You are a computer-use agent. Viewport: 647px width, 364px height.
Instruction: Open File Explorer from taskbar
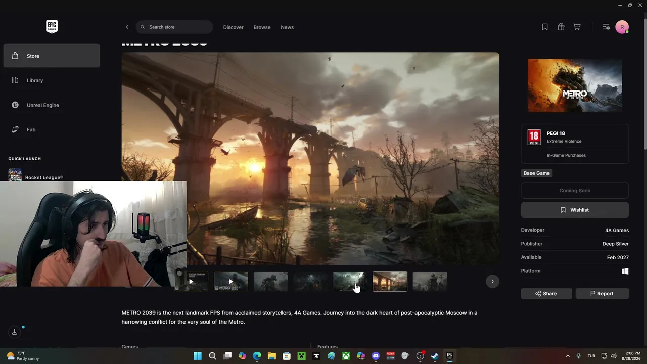pyautogui.click(x=272, y=356)
